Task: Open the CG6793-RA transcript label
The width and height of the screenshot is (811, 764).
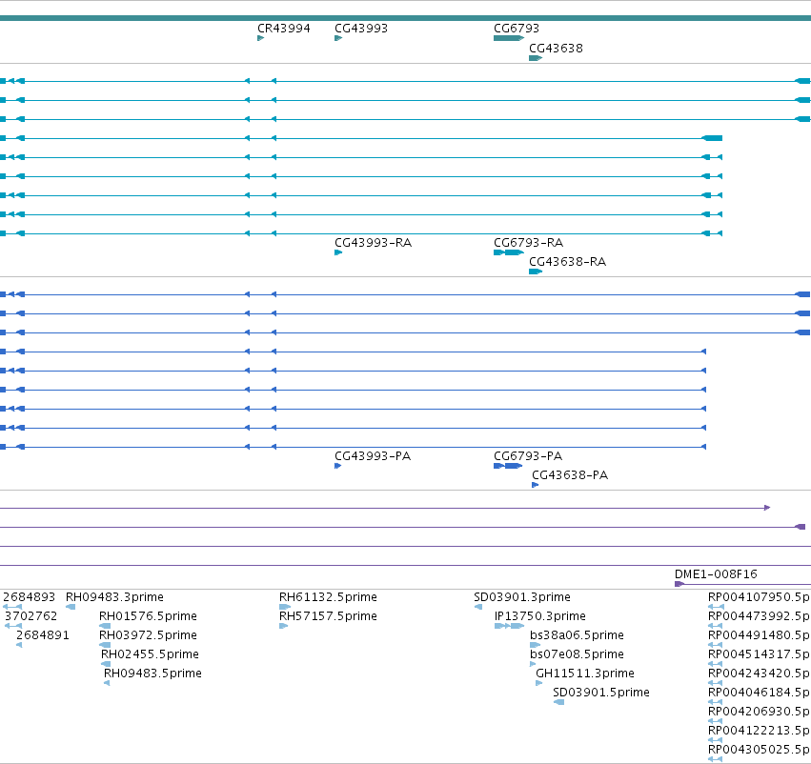Action: [x=528, y=243]
